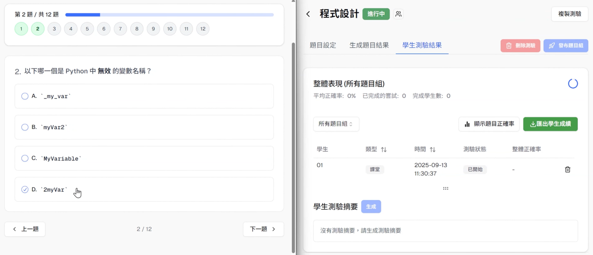Jump to question 10 bubble
This screenshot has width=593, height=255.
pyautogui.click(x=169, y=29)
